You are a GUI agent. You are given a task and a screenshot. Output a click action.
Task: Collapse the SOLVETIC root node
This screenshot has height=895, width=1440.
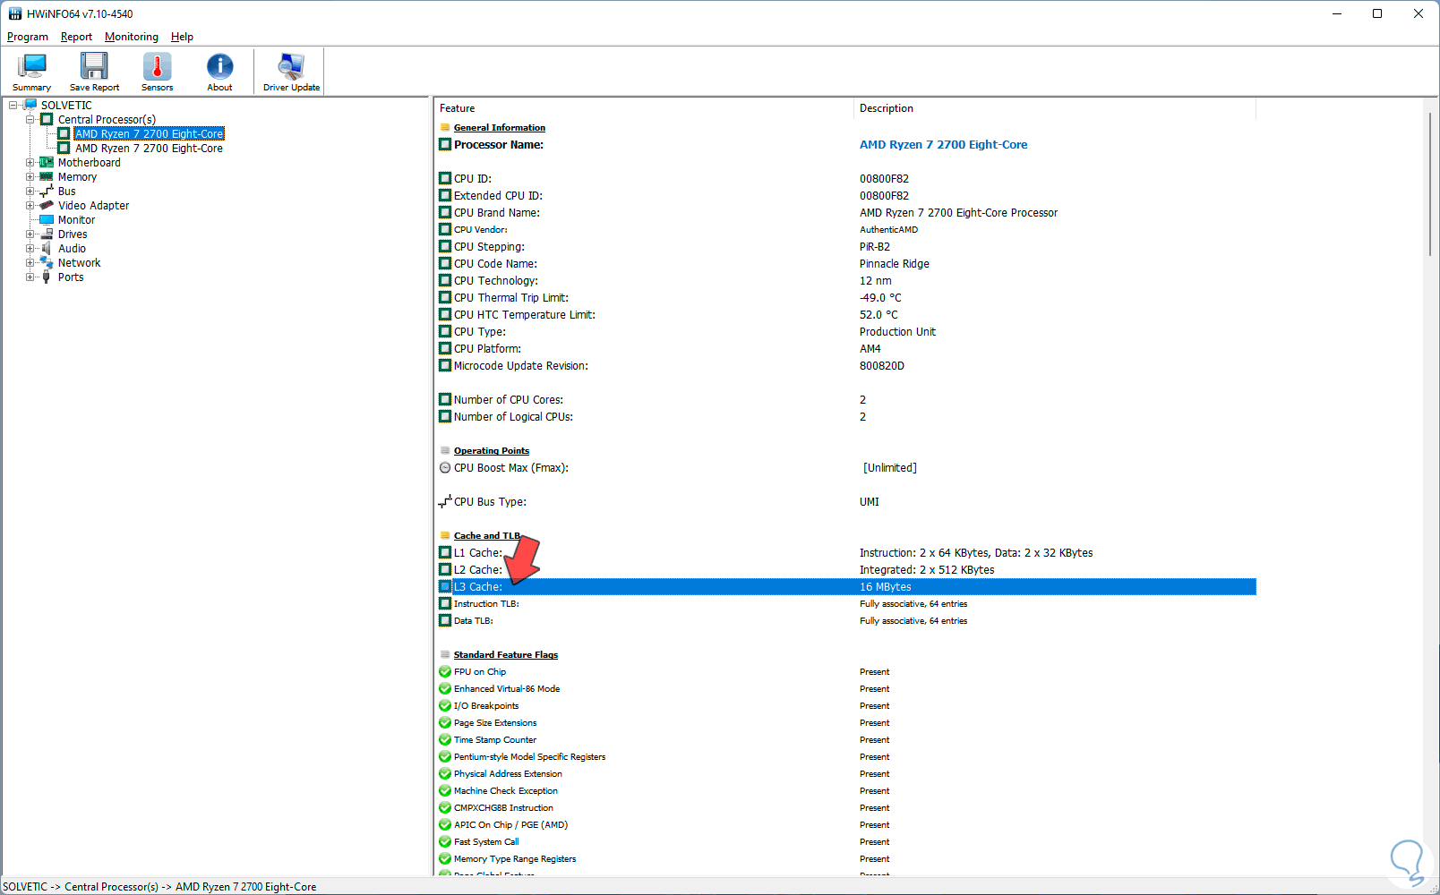[13, 106]
